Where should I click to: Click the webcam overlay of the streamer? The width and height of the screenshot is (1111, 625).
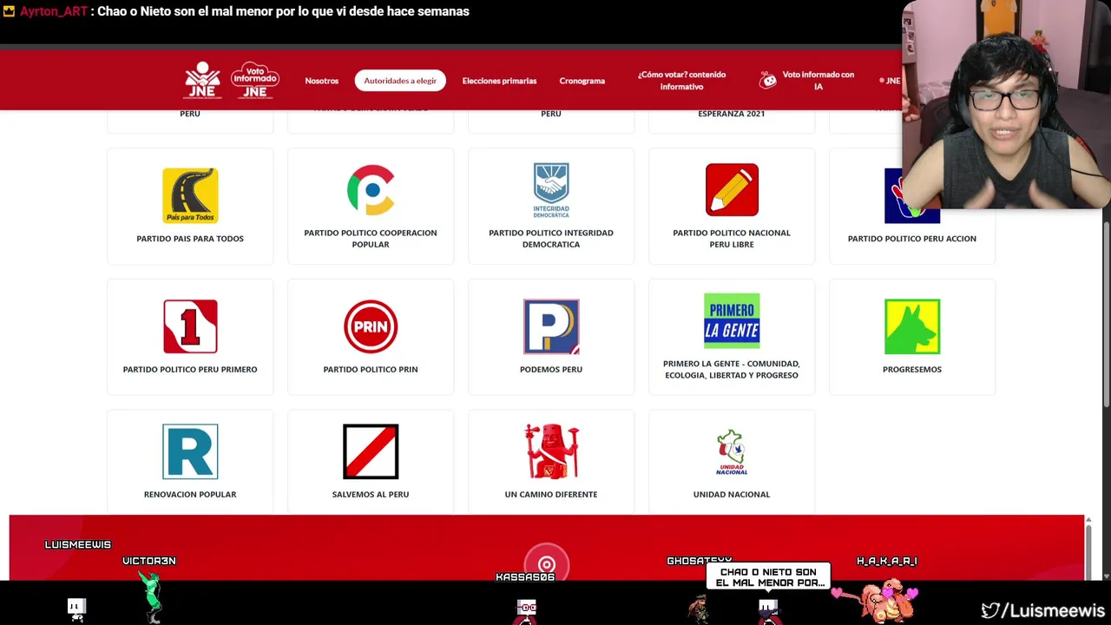click(x=1007, y=104)
